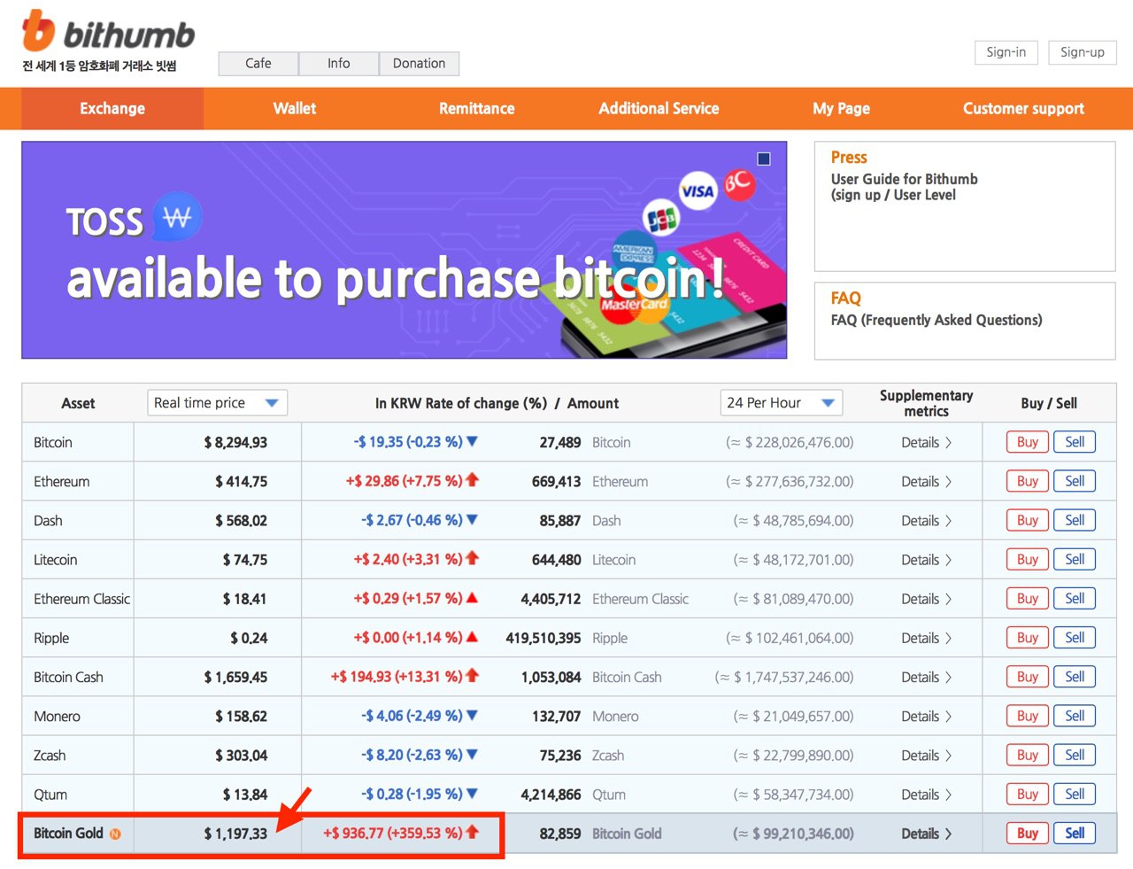Click the Sign-up button
The width and height of the screenshot is (1133, 869).
[x=1083, y=52]
